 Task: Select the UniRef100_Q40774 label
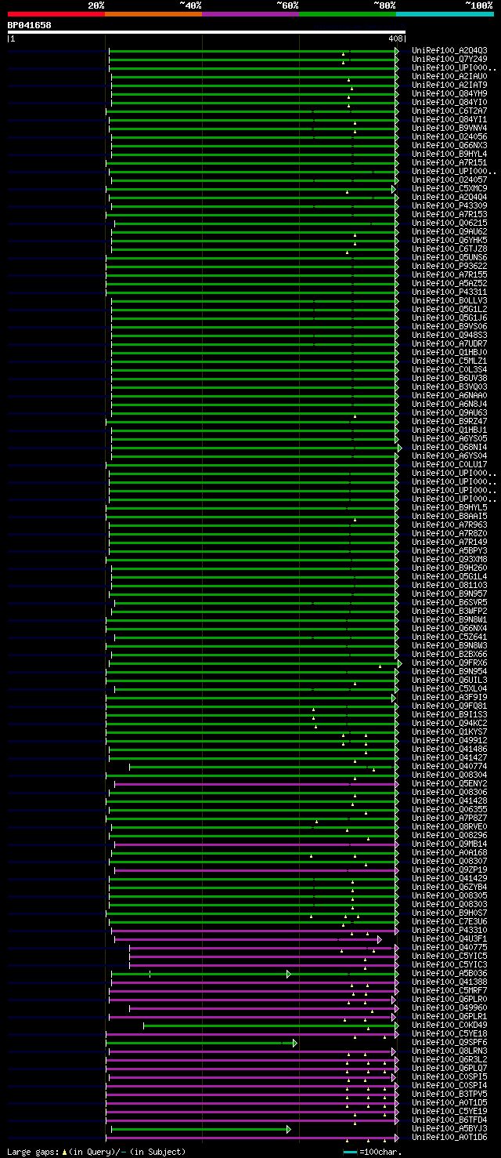[x=449, y=766]
